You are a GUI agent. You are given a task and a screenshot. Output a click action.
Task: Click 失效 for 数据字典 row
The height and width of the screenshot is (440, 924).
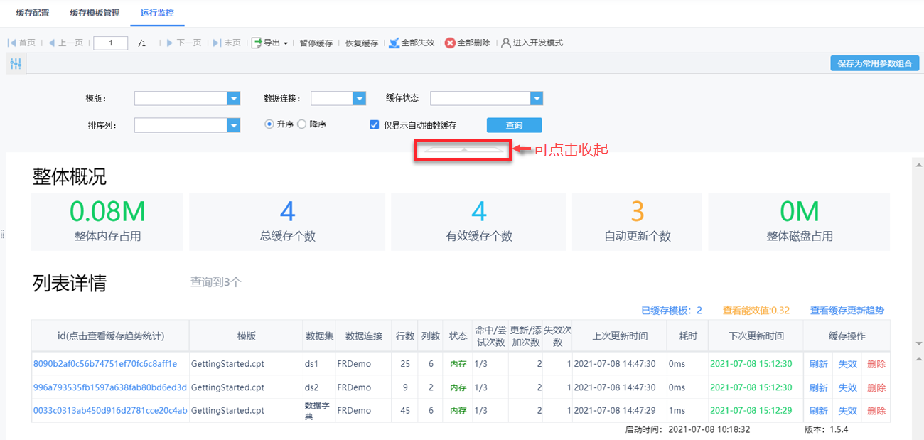coord(847,411)
